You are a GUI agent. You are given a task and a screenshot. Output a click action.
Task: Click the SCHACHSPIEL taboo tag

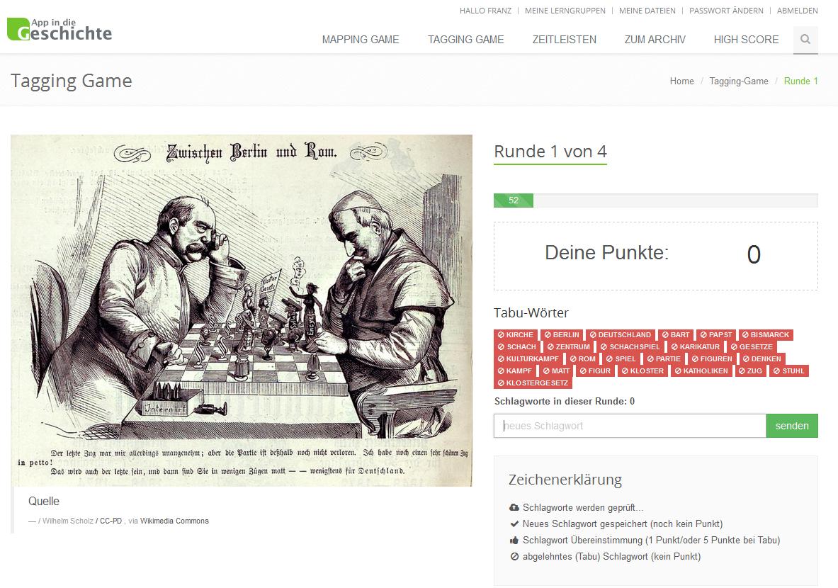630,347
